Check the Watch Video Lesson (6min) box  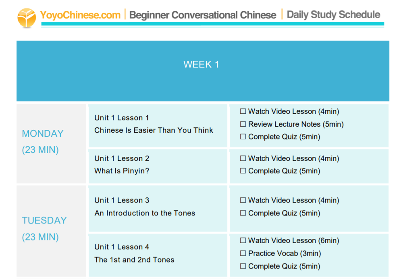(243, 240)
